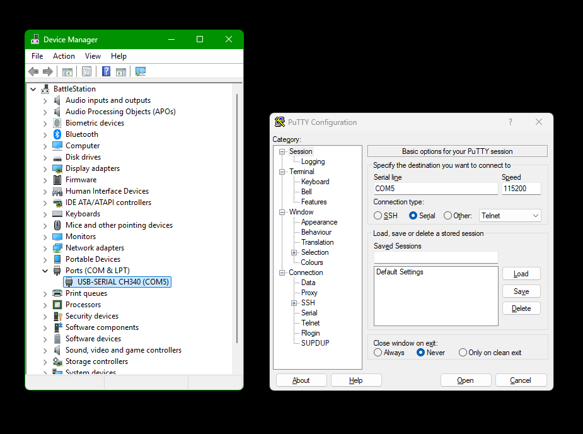The image size is (583, 434).
Task: Collapse the BattleStation root node
Action: coord(33,90)
